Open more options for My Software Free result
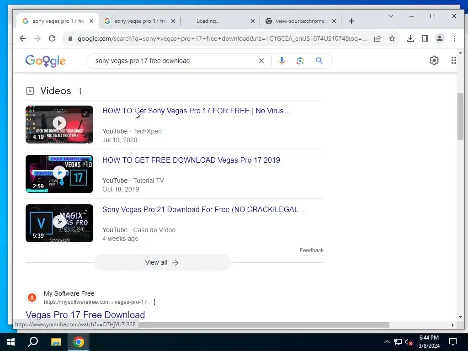 (154, 302)
